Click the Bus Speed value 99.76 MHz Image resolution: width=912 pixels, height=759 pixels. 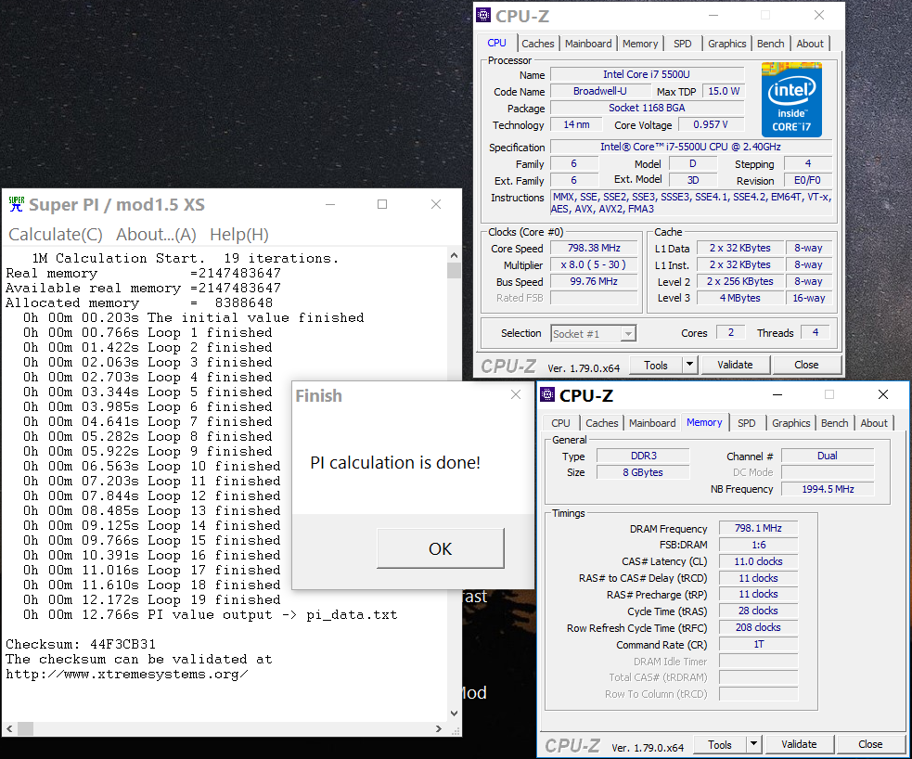[x=594, y=281]
